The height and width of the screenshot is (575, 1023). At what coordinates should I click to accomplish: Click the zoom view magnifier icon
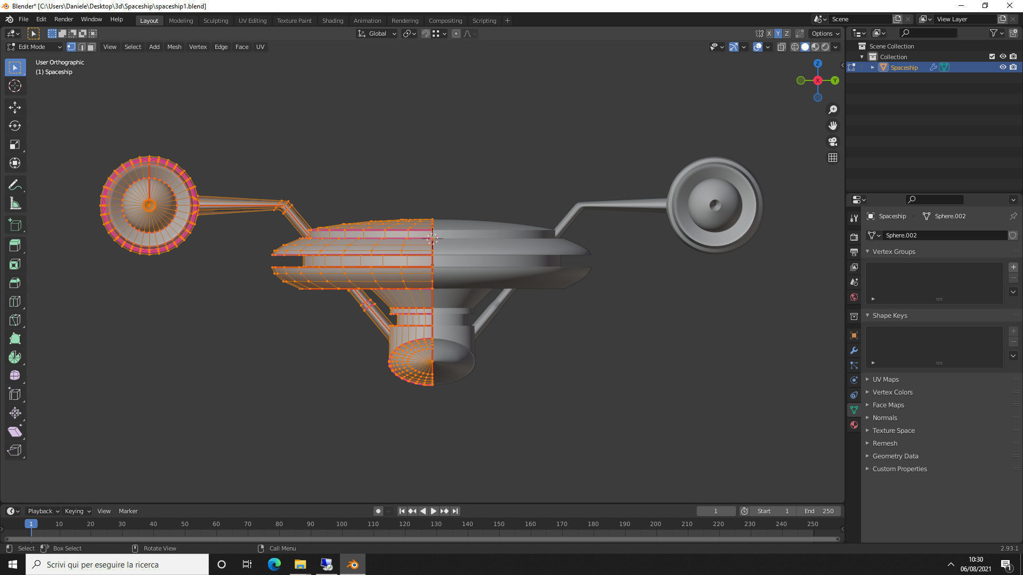833,110
